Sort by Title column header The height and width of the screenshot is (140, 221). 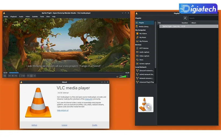169,23
